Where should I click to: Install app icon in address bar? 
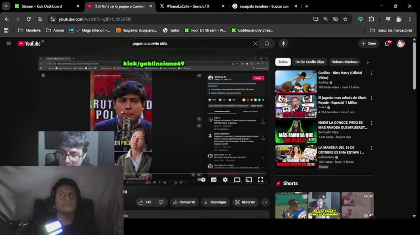[x=316, y=19]
